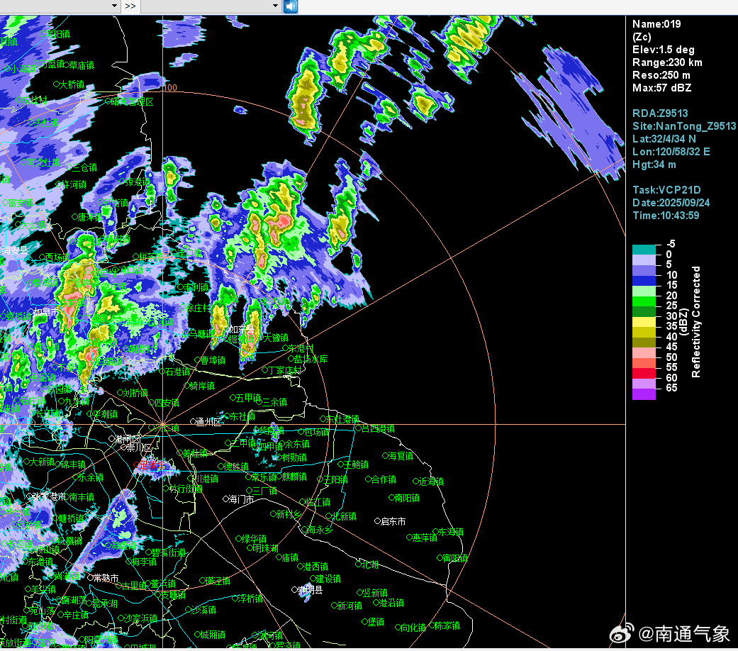Click the 如东县 map label
Screen dimensions: 738x651
point(242,329)
